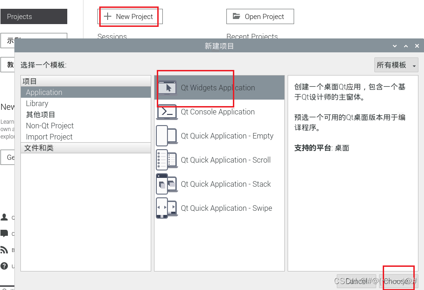Screen dimensions: 424x290
Task: Choose Qt Quick Application - Scroll text
Action: (225, 160)
